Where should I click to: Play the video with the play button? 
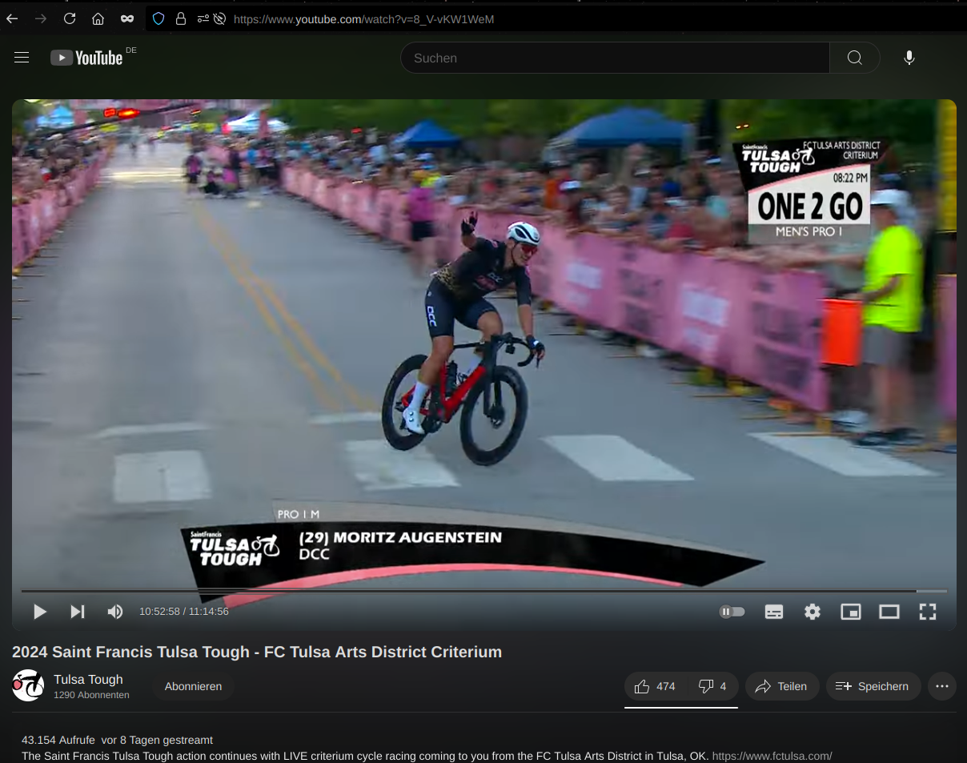pos(39,612)
